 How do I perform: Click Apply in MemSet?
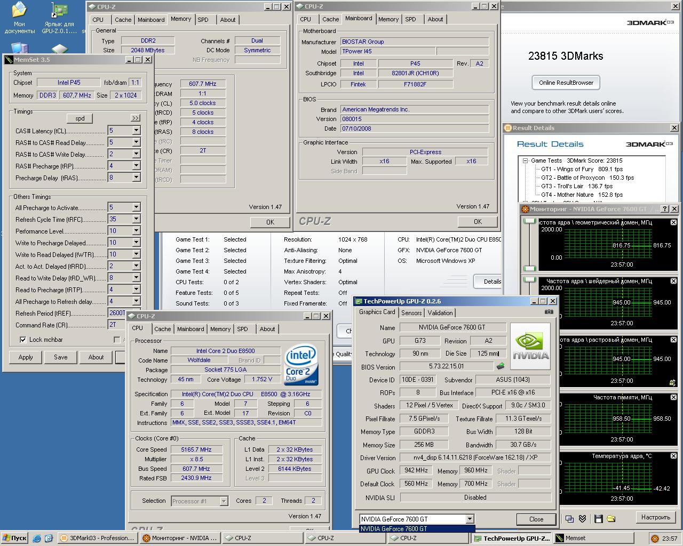tap(26, 357)
